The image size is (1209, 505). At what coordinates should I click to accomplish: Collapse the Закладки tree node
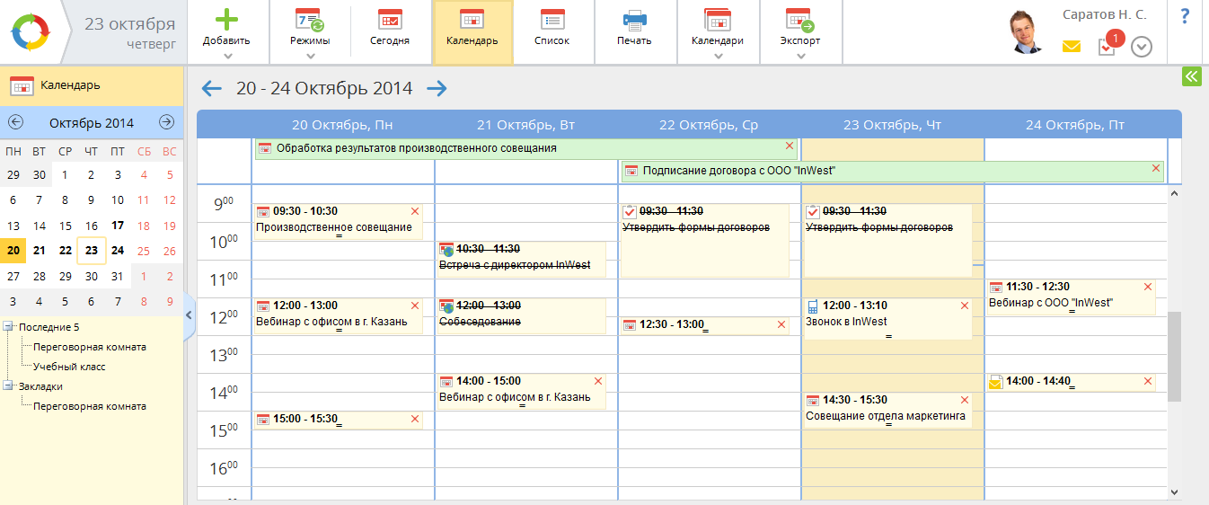point(9,386)
